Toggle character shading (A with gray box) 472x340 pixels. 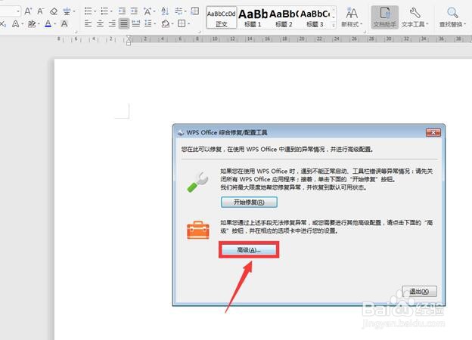[64, 23]
